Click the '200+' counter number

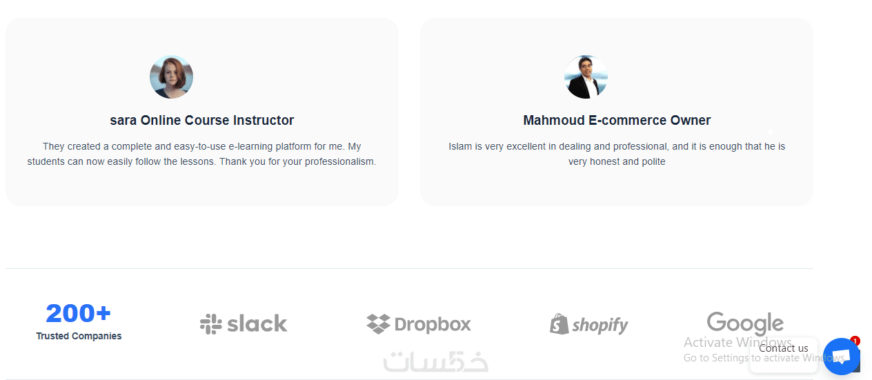[x=78, y=314]
